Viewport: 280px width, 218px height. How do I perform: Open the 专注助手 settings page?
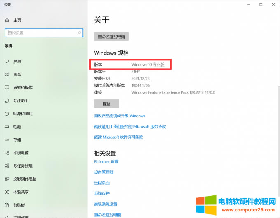click(21, 101)
